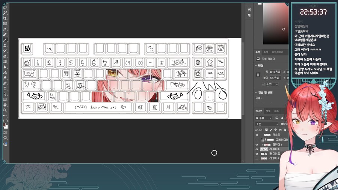
Task: Click the 폭 width input field
Action: pyautogui.click(x=275, y=71)
